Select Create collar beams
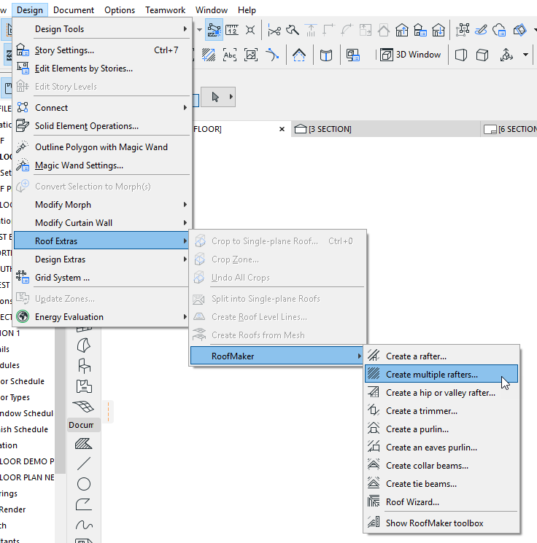Image resolution: width=537 pixels, height=543 pixels. 441,466
